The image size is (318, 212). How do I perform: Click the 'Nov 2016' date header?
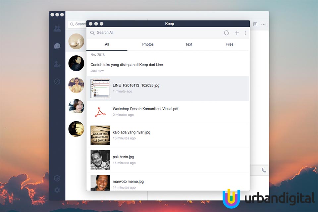97,55
